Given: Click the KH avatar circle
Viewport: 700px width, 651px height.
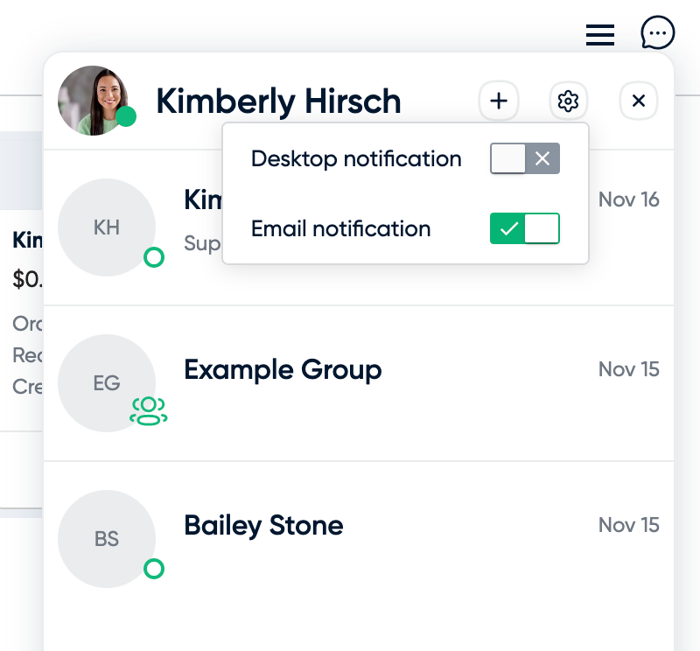Looking at the screenshot, I should pyautogui.click(x=107, y=227).
